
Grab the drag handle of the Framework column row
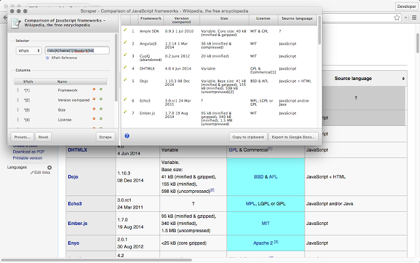pos(18,90)
